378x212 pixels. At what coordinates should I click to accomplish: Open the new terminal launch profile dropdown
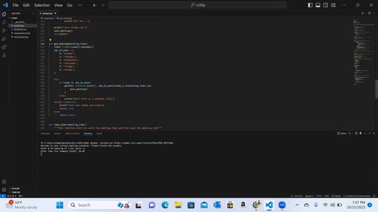[352, 133]
